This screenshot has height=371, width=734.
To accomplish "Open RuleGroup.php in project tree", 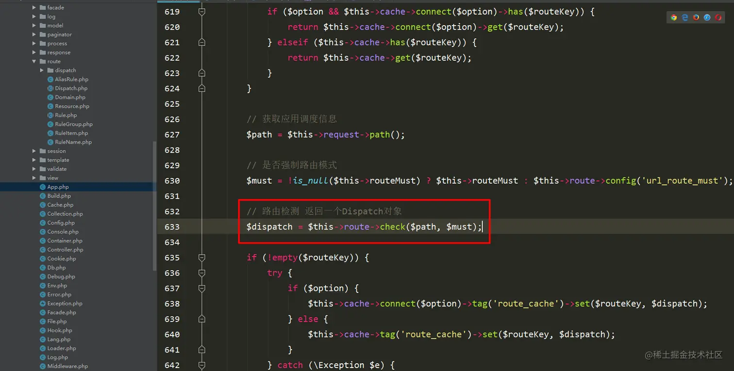I will (x=73, y=124).
